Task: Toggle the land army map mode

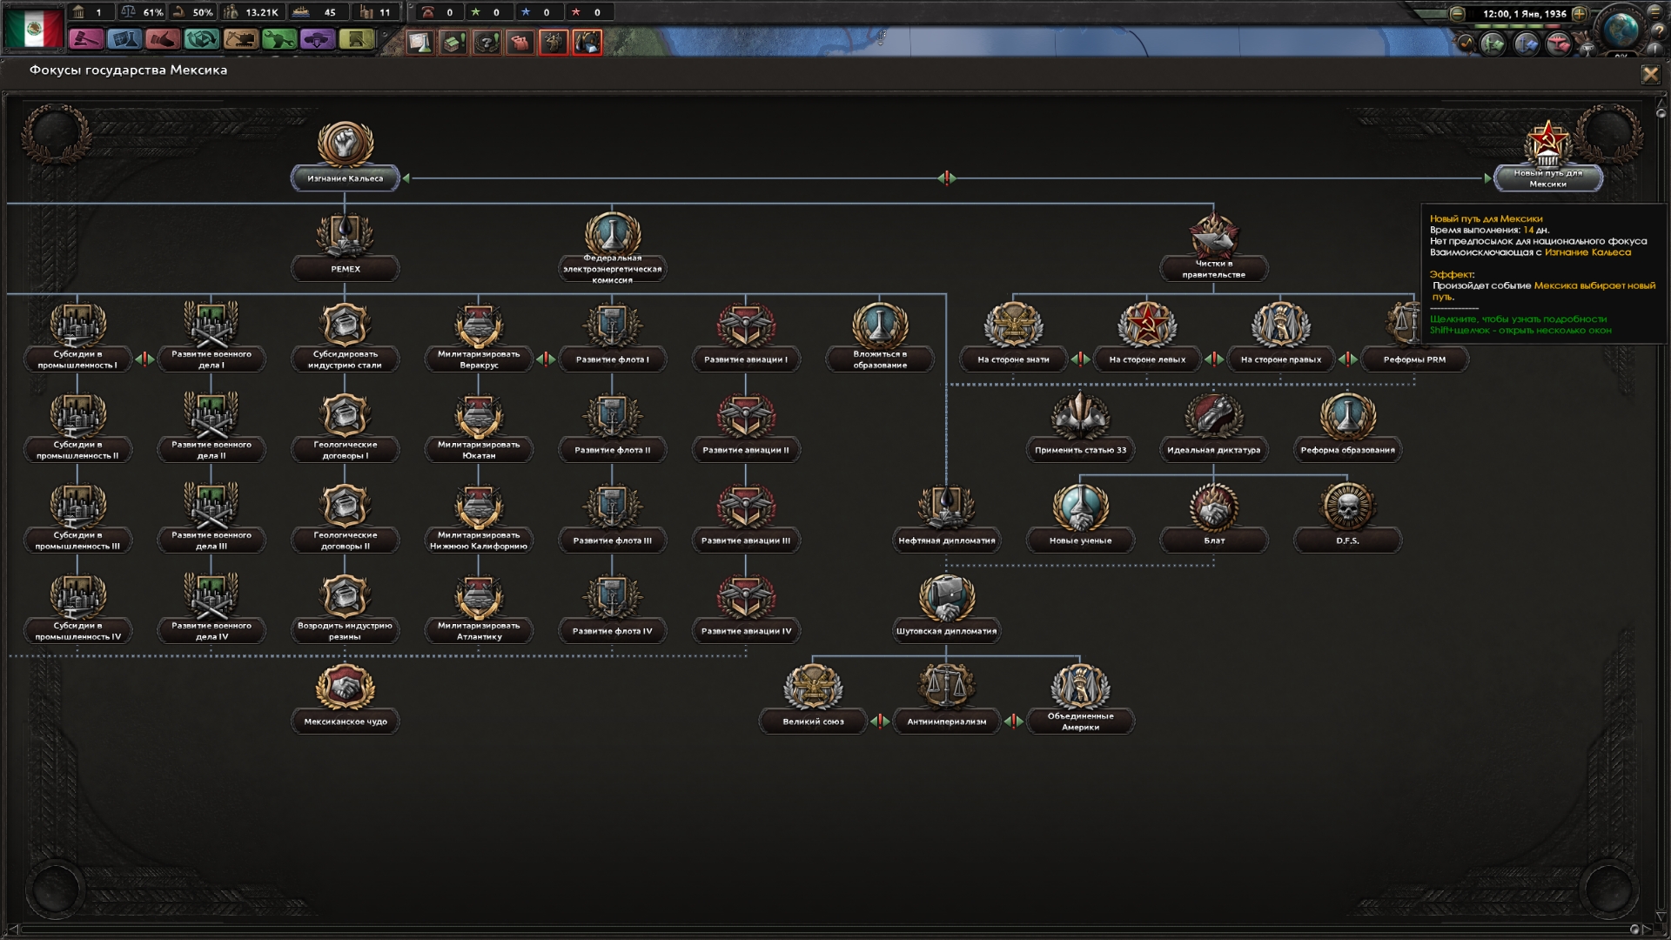Action: [1492, 43]
